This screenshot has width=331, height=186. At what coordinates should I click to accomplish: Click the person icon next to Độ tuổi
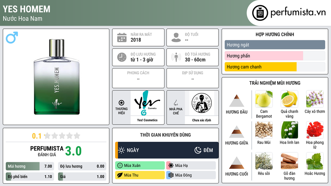pyautogui.click(x=176, y=37)
